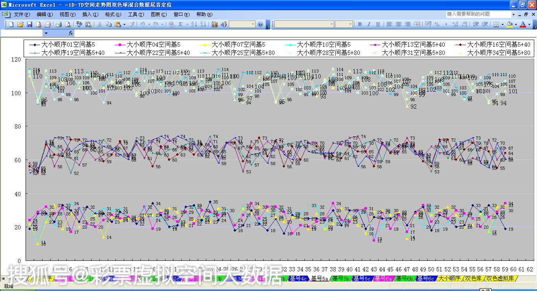Undo the last action

click(x=142, y=24)
